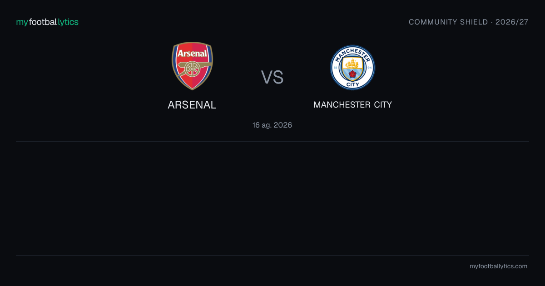Click the Arsenal club crest

[192, 66]
